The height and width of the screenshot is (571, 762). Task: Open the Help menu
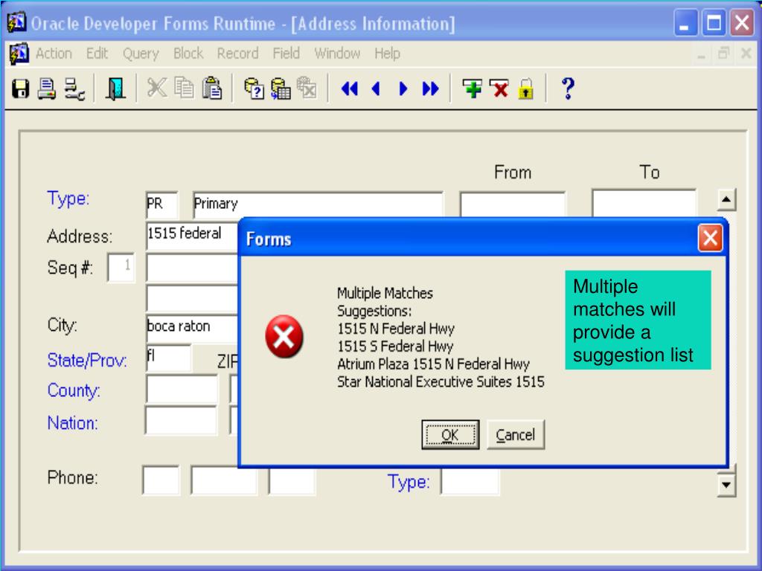pyautogui.click(x=387, y=54)
